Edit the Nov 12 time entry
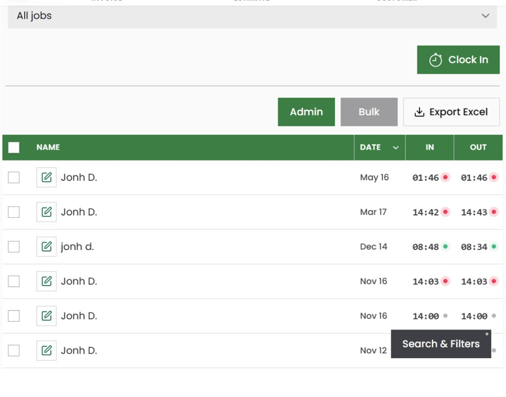 point(47,351)
